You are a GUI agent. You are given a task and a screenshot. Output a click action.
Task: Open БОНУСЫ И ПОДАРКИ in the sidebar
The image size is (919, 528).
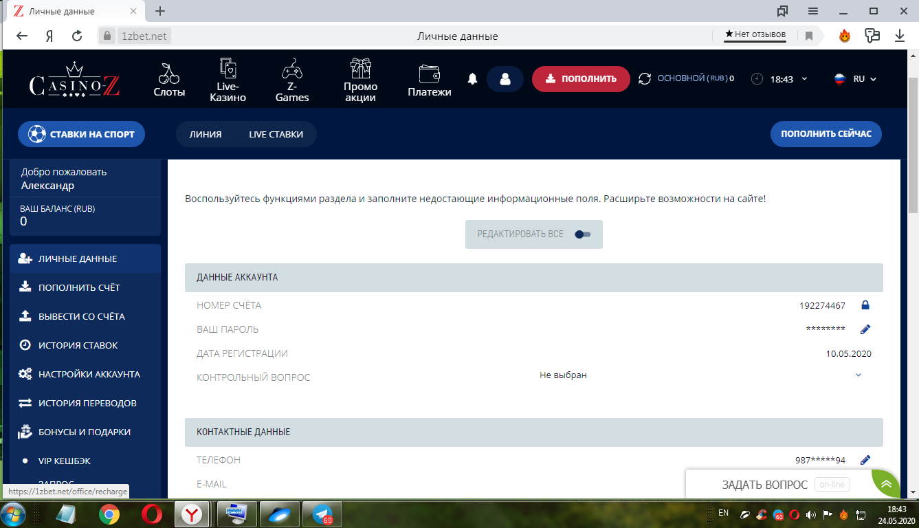click(85, 432)
